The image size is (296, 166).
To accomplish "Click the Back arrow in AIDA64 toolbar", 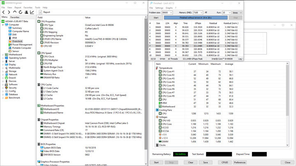I will 3,12.
